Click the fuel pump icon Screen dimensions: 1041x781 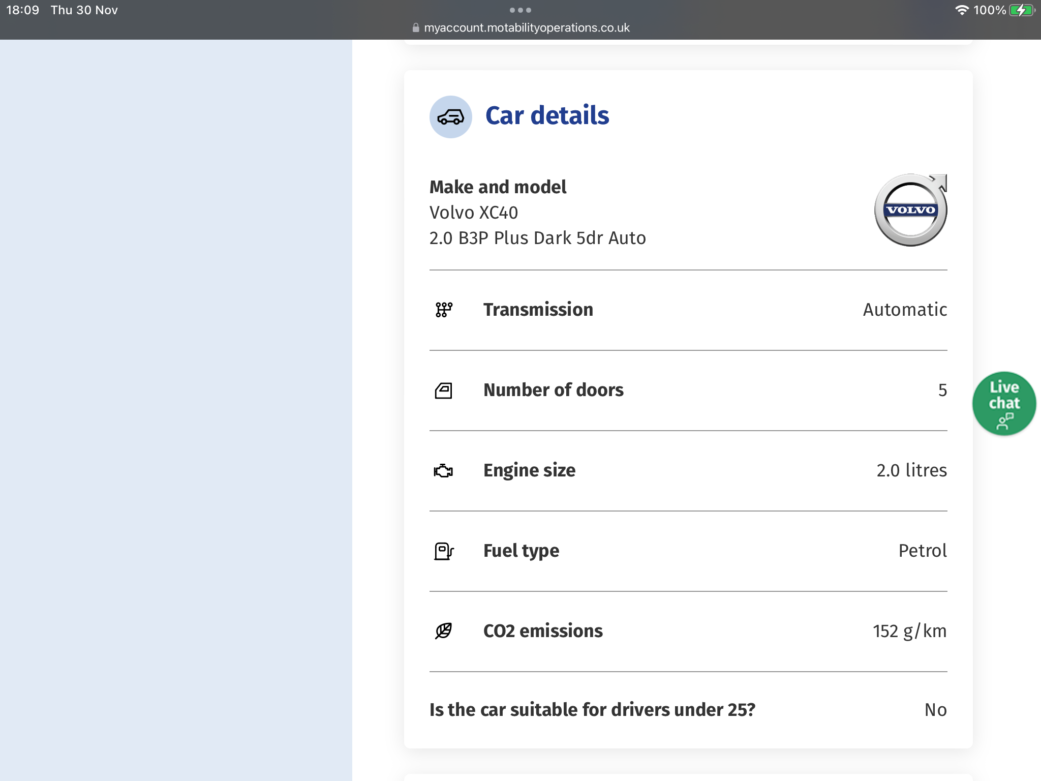coord(444,551)
